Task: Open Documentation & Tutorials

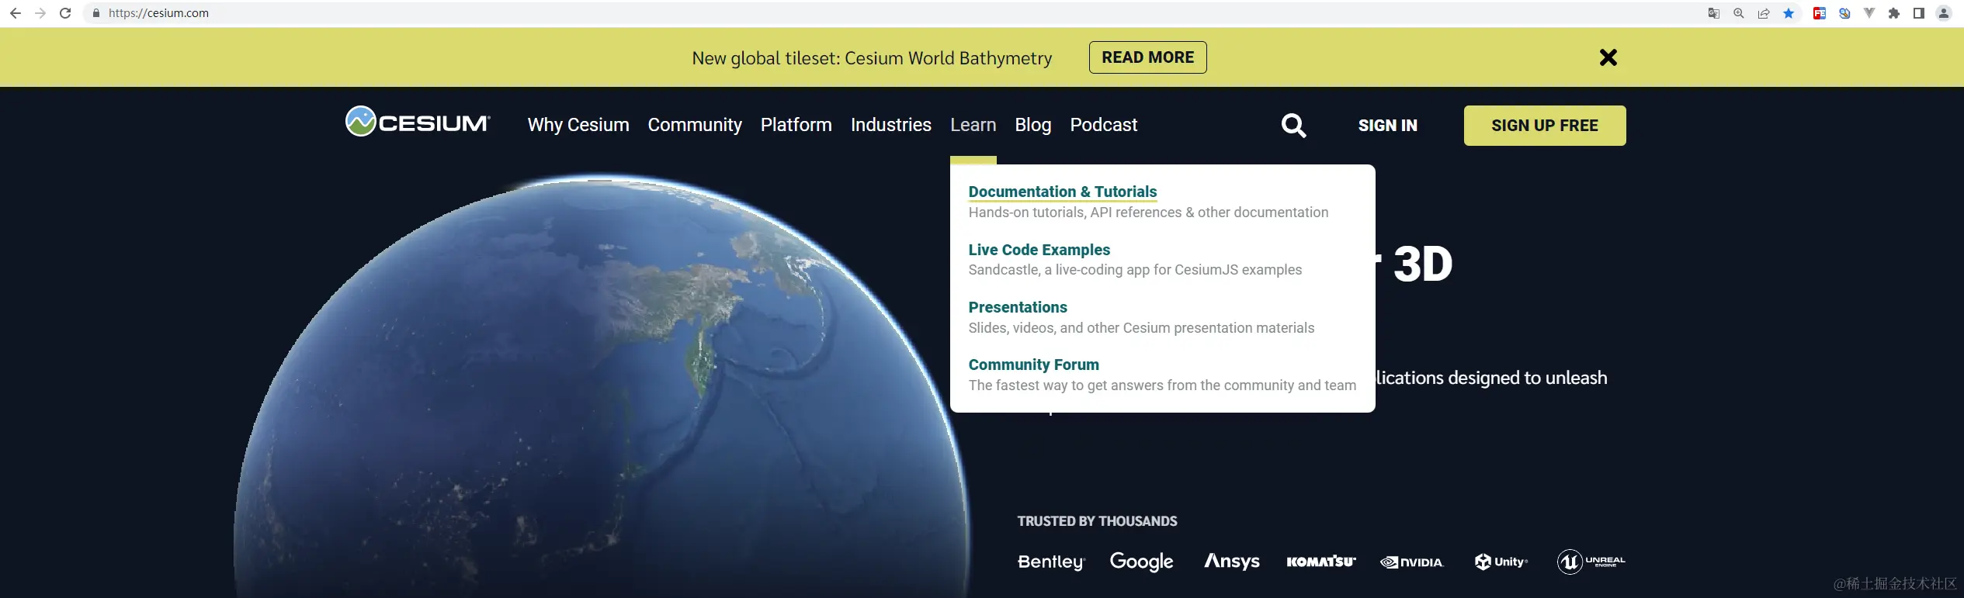Action: coord(1063,192)
